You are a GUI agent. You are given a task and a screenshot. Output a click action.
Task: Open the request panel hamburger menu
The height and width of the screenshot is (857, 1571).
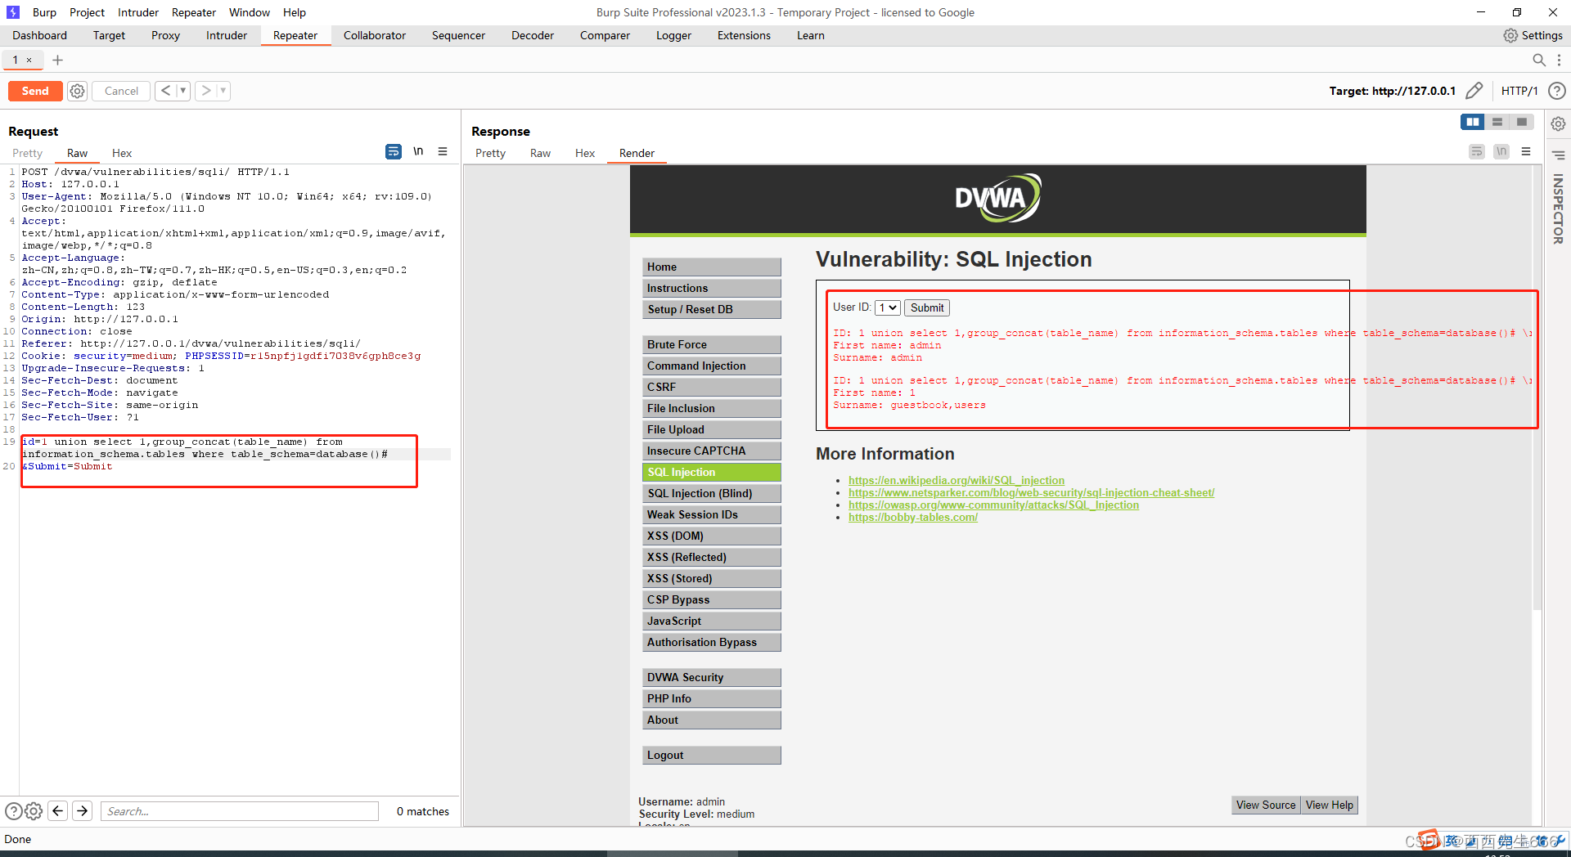tap(443, 151)
